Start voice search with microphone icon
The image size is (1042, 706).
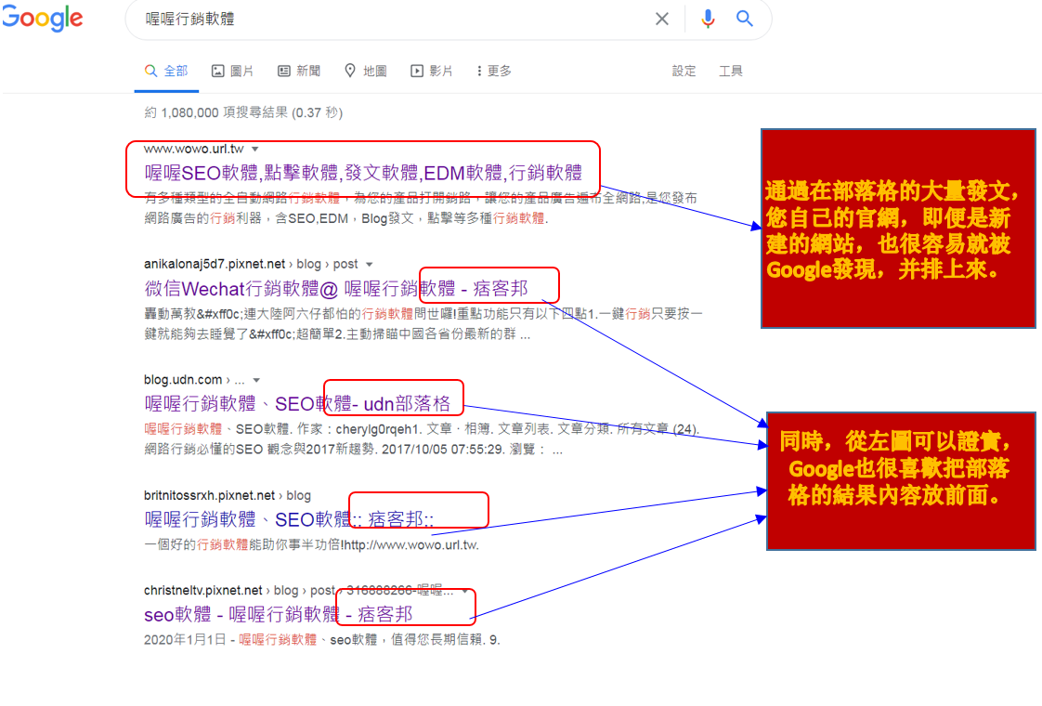(708, 19)
